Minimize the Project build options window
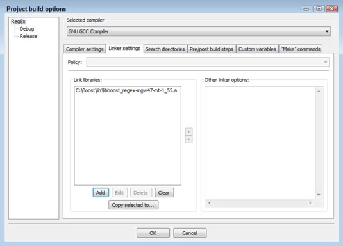343x246 pixels. pos(306,9)
